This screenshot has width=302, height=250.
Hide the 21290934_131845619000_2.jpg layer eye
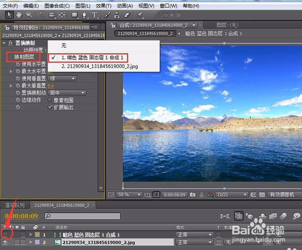click(6, 242)
